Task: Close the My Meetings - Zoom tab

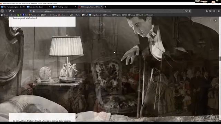Action: point(76,7)
